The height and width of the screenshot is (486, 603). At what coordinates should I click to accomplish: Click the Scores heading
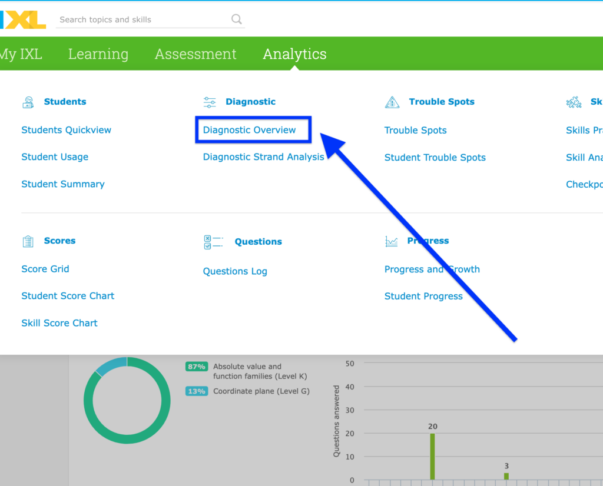59,241
